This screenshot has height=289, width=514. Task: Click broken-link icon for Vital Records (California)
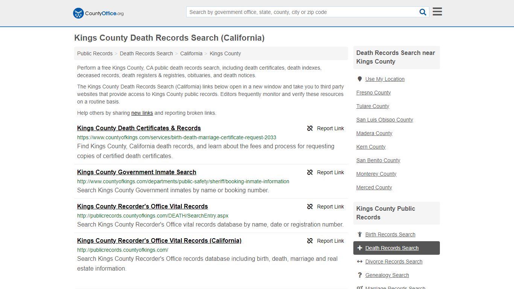point(310,241)
